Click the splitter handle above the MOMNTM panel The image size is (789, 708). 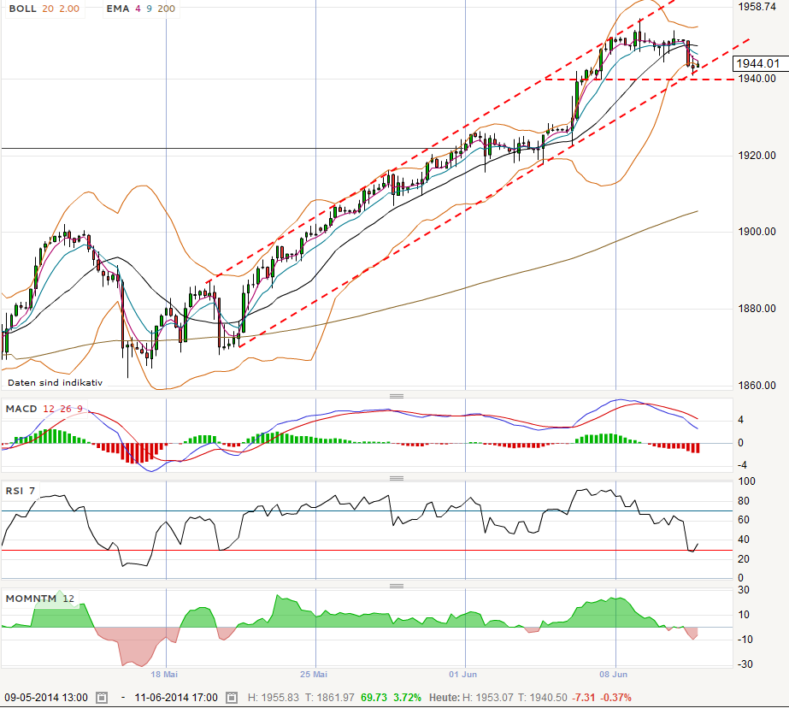[x=397, y=586]
